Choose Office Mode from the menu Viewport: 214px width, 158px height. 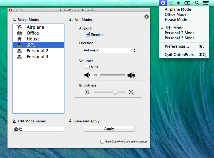click(x=184, y=14)
